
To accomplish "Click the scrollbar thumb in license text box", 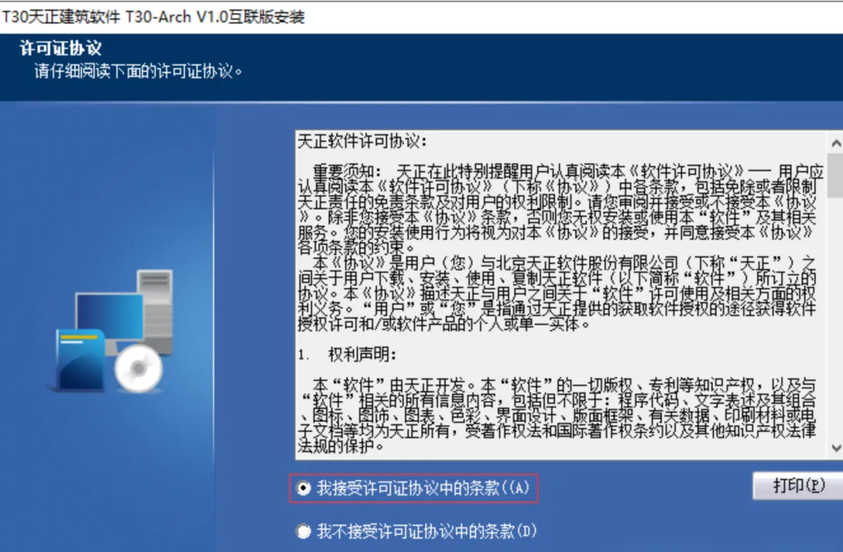I will (x=835, y=175).
